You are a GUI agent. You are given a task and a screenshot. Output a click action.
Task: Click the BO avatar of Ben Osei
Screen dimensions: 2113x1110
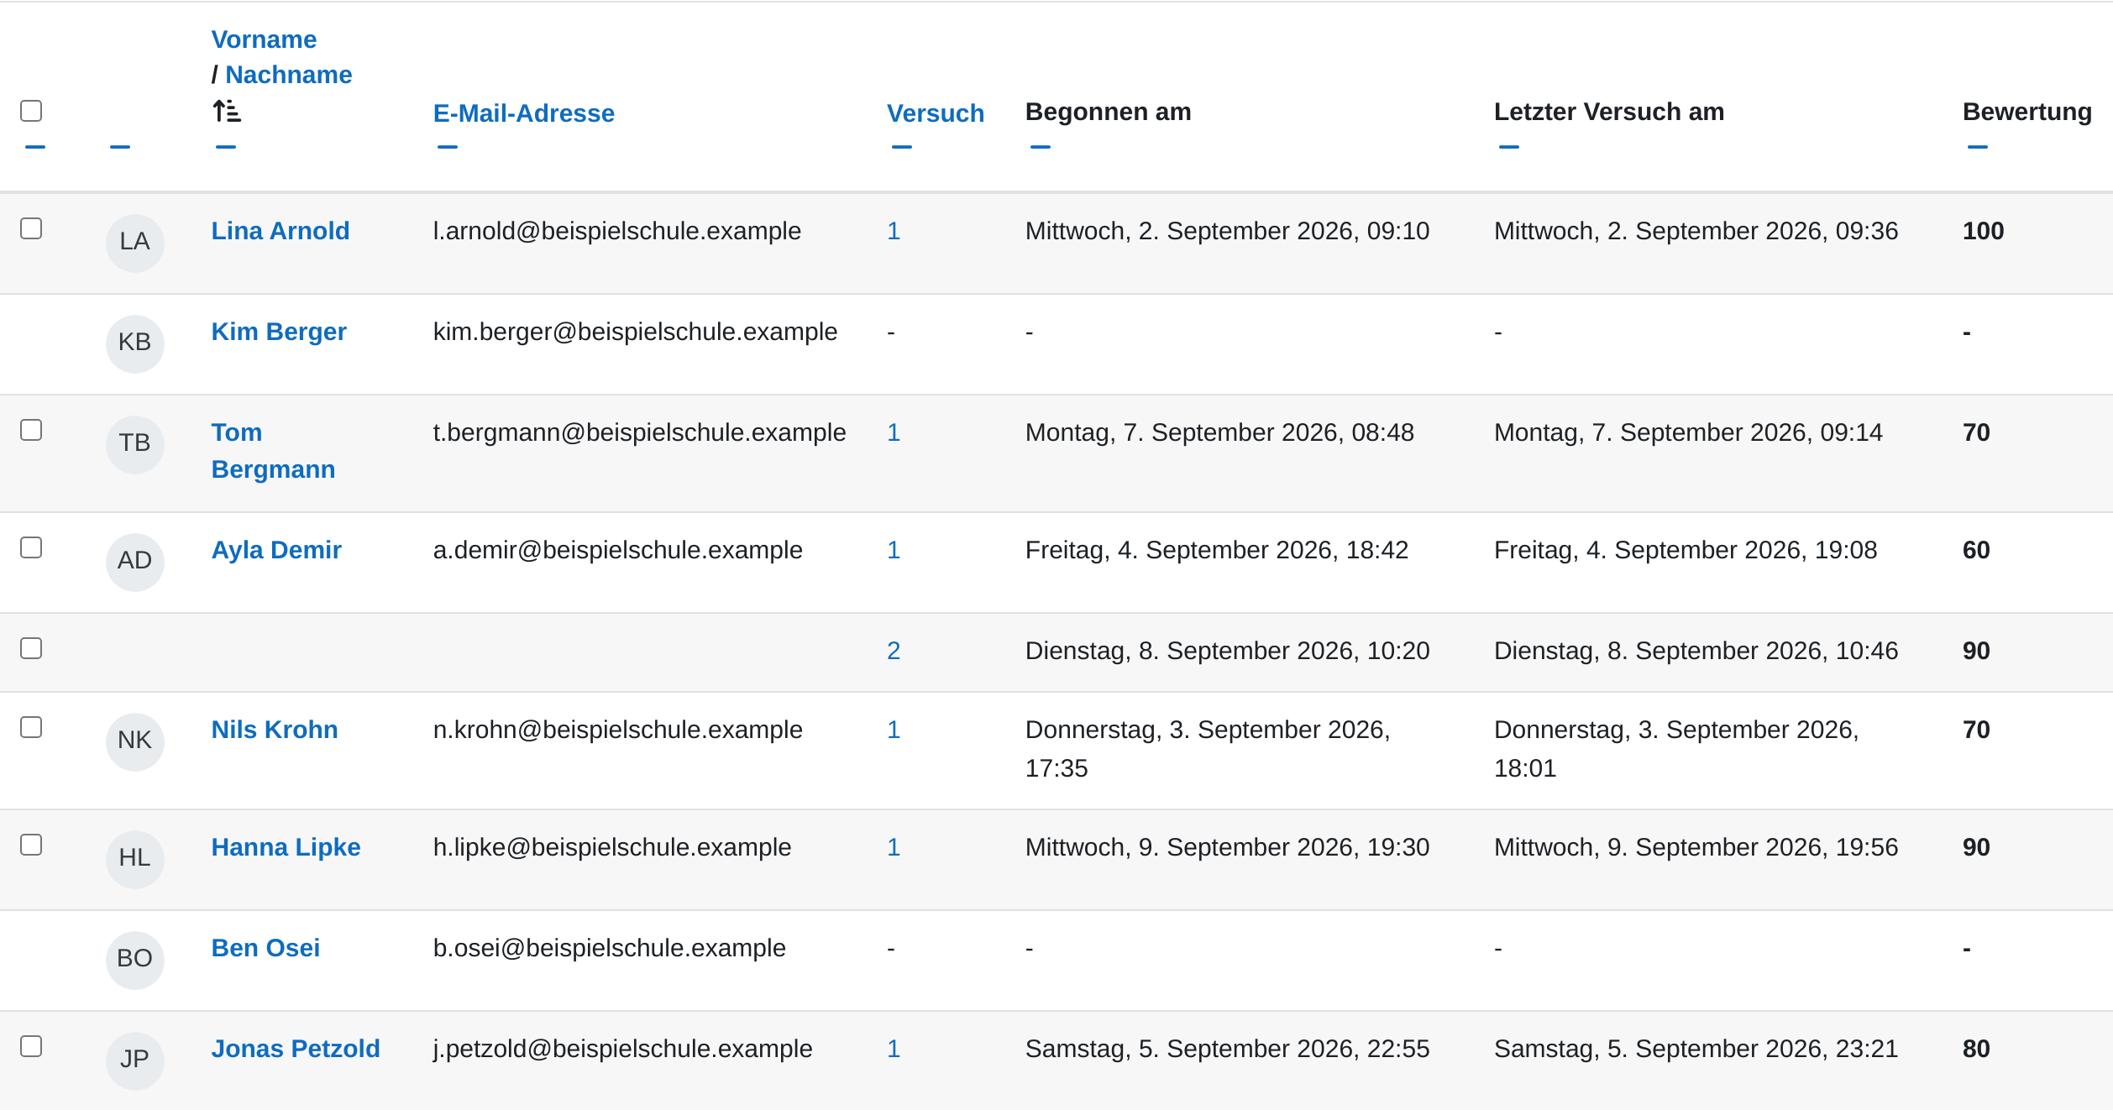(x=135, y=960)
